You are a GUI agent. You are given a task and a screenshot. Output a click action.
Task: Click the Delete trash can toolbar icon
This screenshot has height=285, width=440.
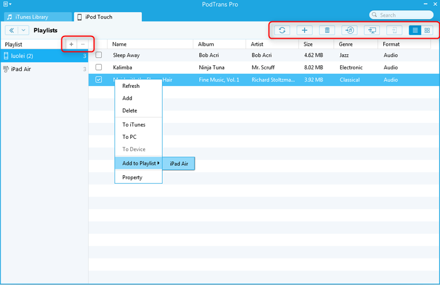pos(327,30)
